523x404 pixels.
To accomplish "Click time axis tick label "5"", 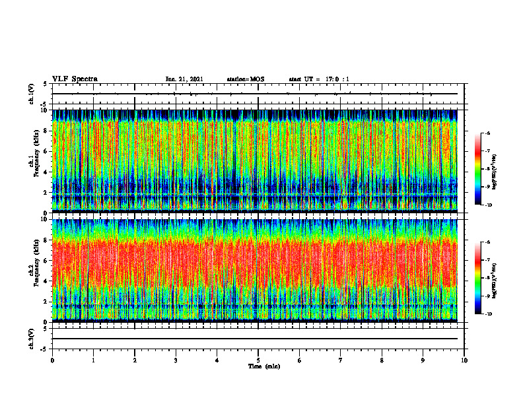I will [258, 360].
